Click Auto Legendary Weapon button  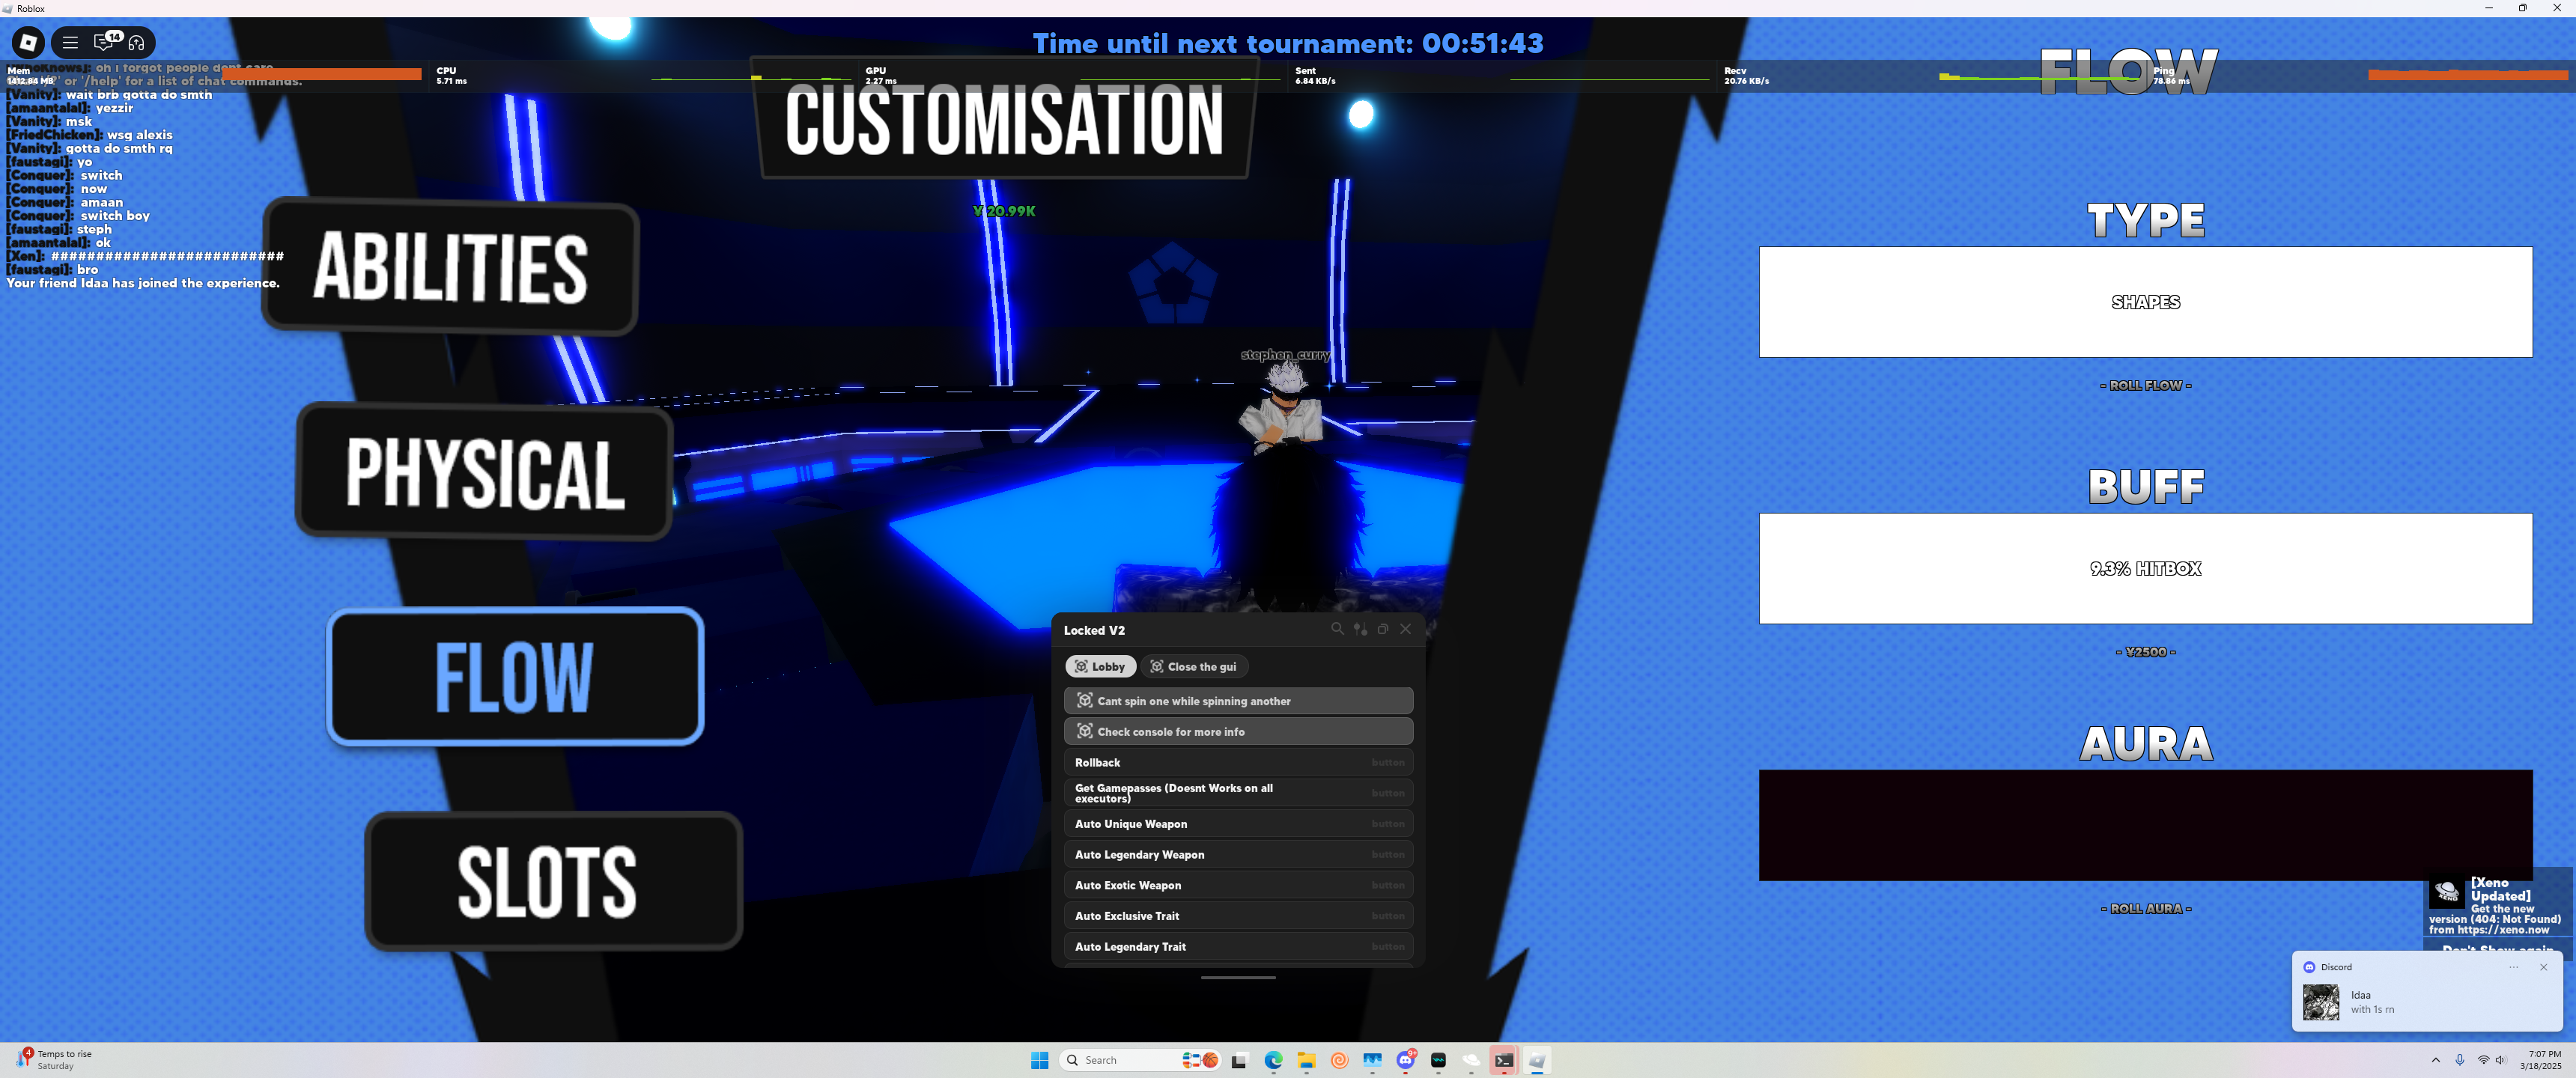click(1238, 855)
